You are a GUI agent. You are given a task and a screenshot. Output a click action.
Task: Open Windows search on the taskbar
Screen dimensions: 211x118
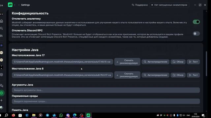coord(6,115)
